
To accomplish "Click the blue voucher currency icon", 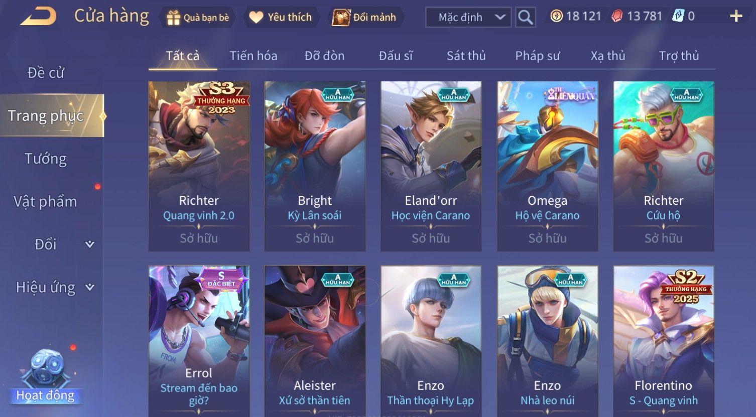I will click(x=678, y=16).
